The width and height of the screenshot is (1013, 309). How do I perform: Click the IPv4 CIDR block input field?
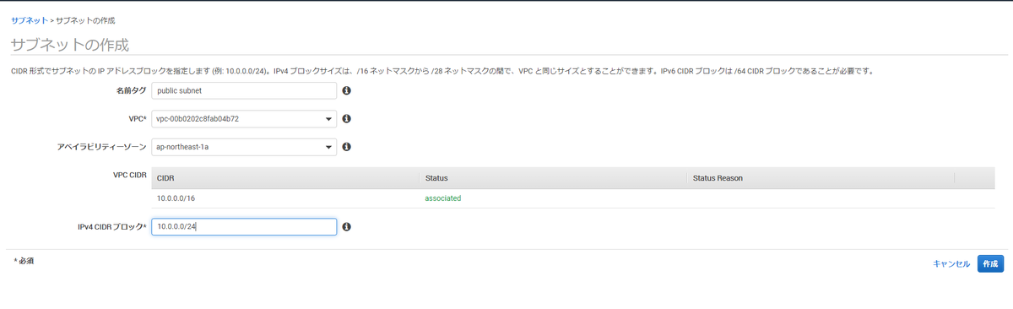click(244, 227)
